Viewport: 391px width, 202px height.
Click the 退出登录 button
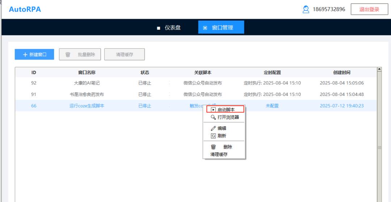coord(369,9)
